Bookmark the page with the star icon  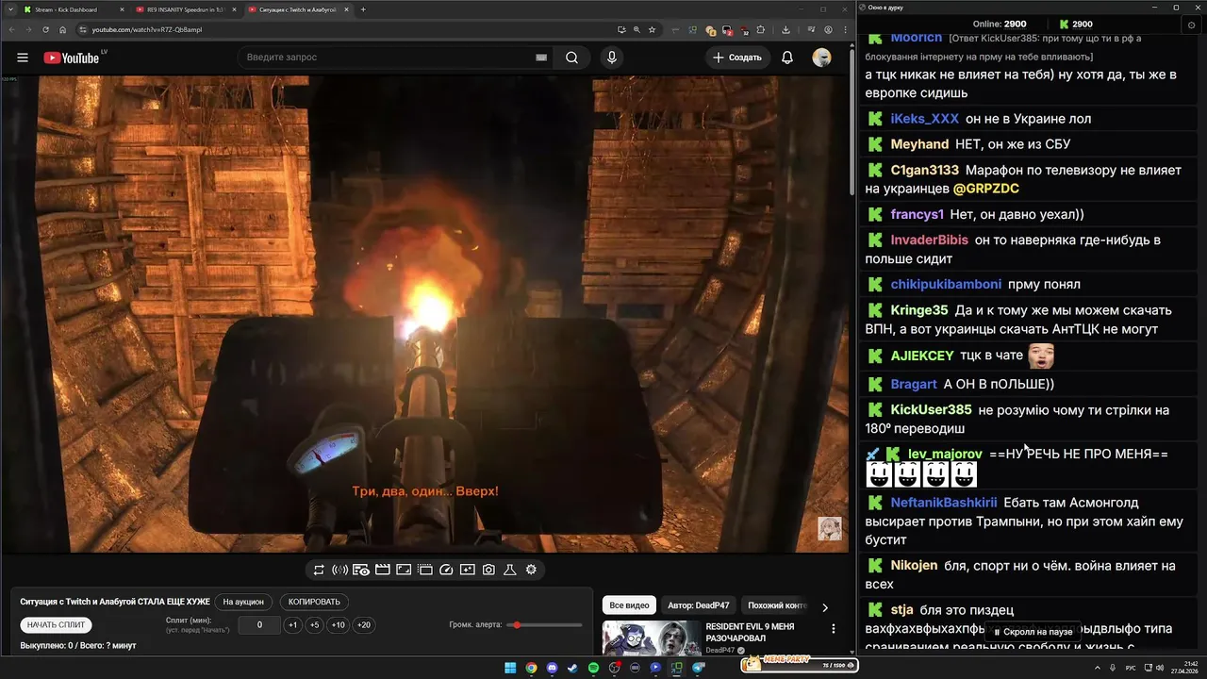(x=653, y=29)
